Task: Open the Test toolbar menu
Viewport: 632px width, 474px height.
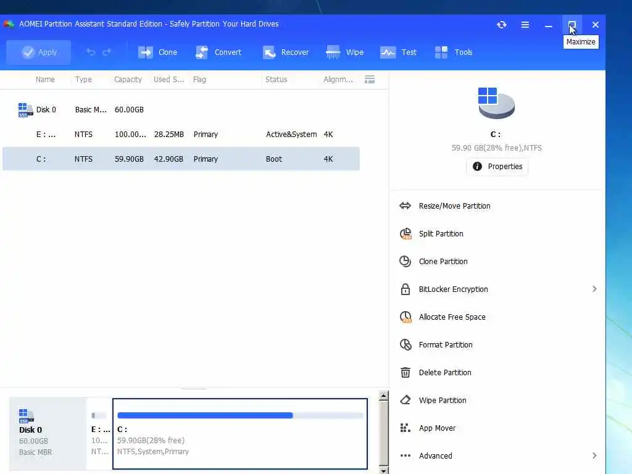Action: 398,52
